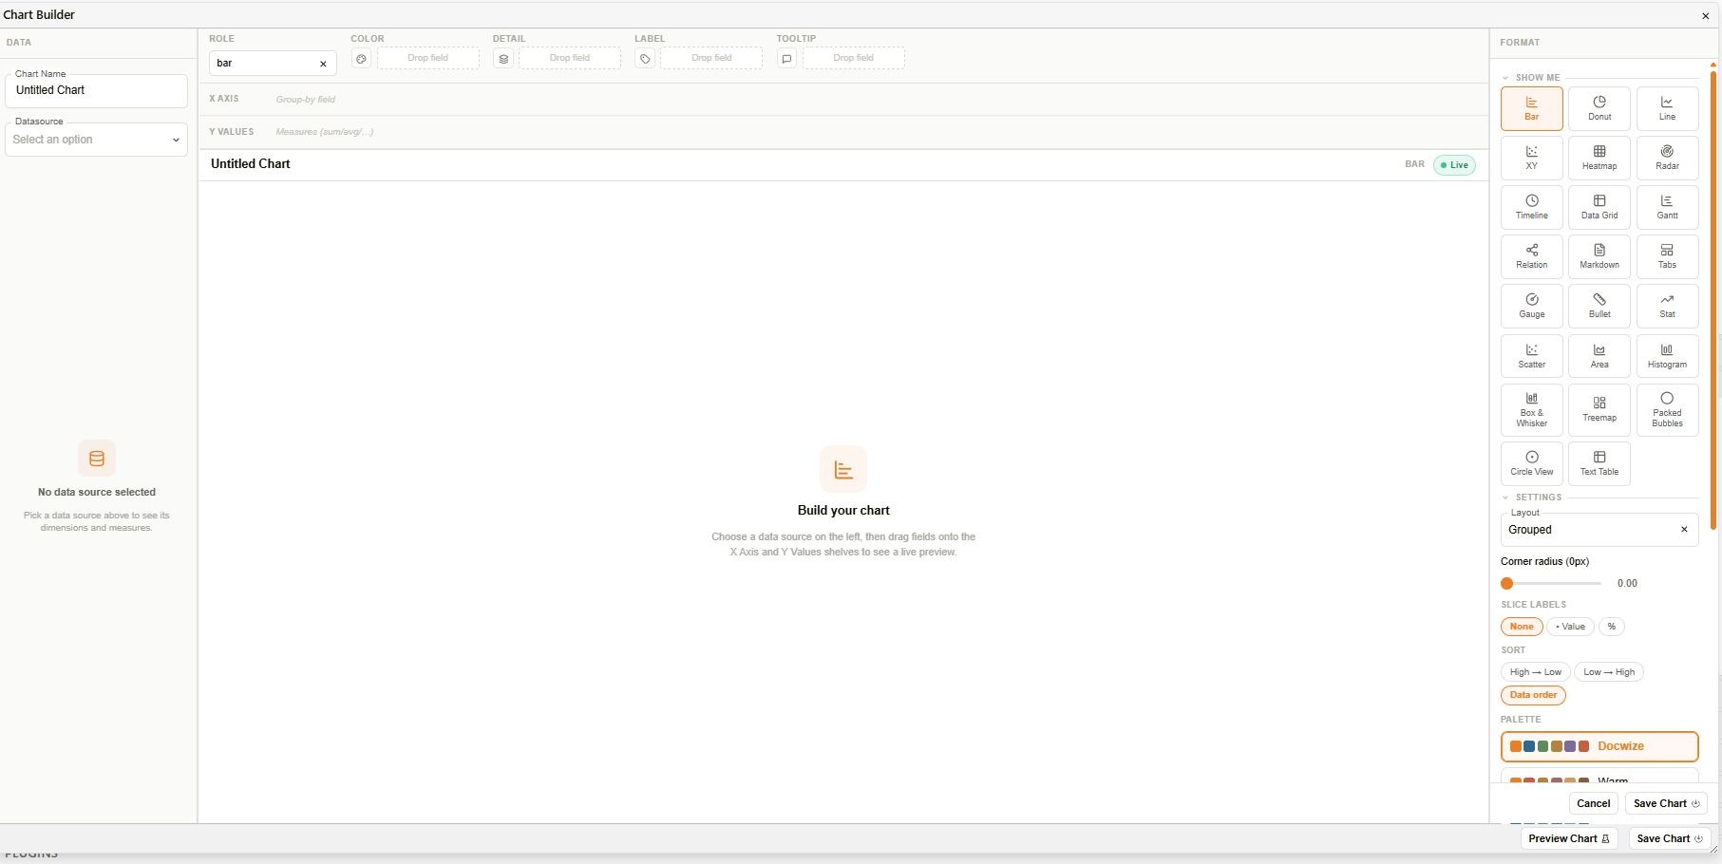Select the Gantt chart type
The image size is (1722, 864).
(x=1667, y=207)
